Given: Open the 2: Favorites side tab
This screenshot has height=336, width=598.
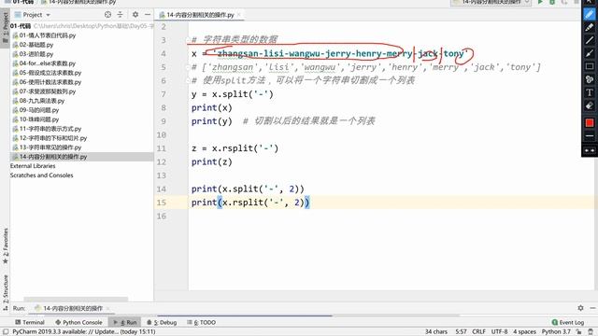Looking at the screenshot, I should tap(5, 245).
